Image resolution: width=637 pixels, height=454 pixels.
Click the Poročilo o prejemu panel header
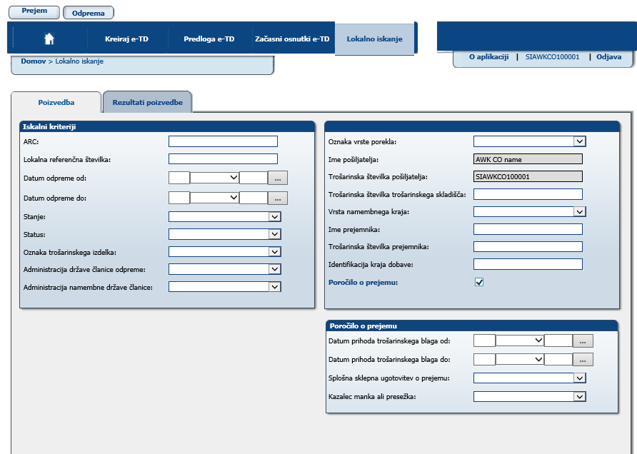coord(472,326)
